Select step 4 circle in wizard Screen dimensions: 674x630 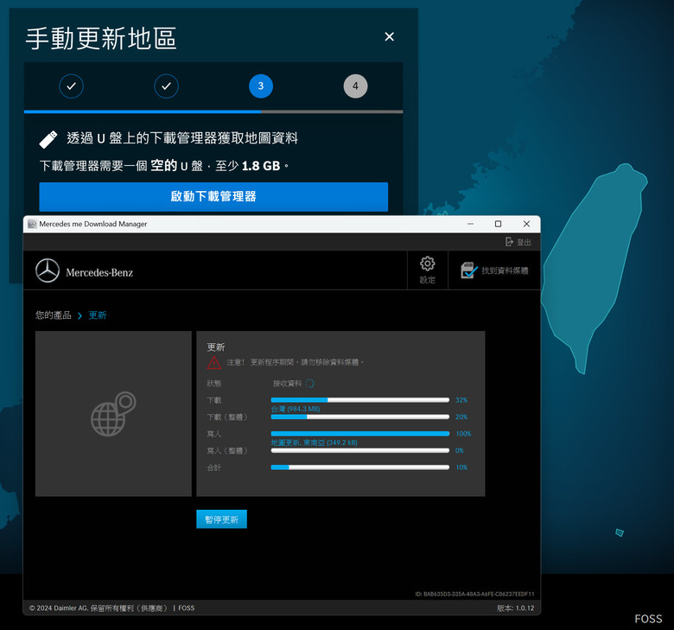(x=355, y=86)
